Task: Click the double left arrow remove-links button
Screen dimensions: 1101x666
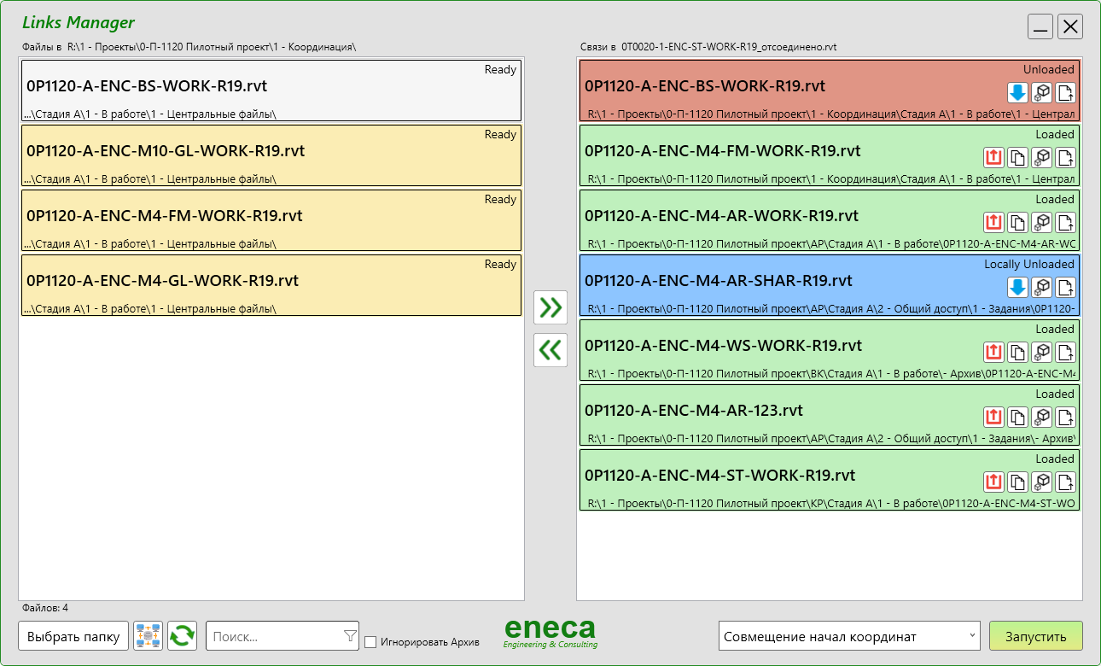Action: pyautogui.click(x=550, y=349)
